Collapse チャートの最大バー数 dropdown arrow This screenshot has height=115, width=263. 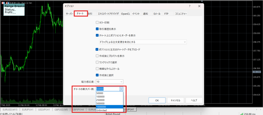[121, 89]
